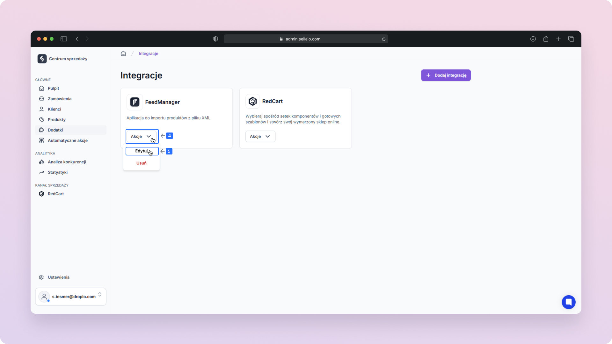Choose Edytuj from the dropdown menu
Image resolution: width=612 pixels, height=344 pixels.
(142, 151)
